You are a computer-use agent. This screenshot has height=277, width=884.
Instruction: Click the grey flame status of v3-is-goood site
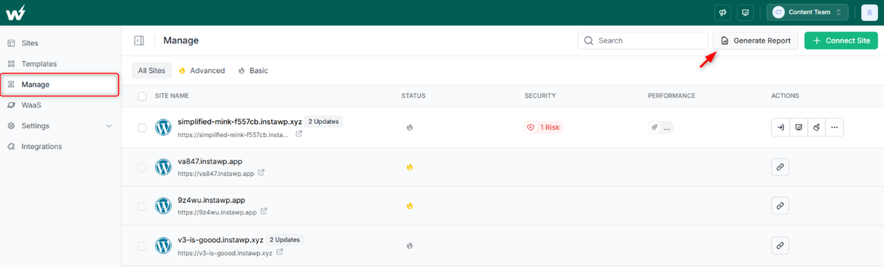pos(410,245)
